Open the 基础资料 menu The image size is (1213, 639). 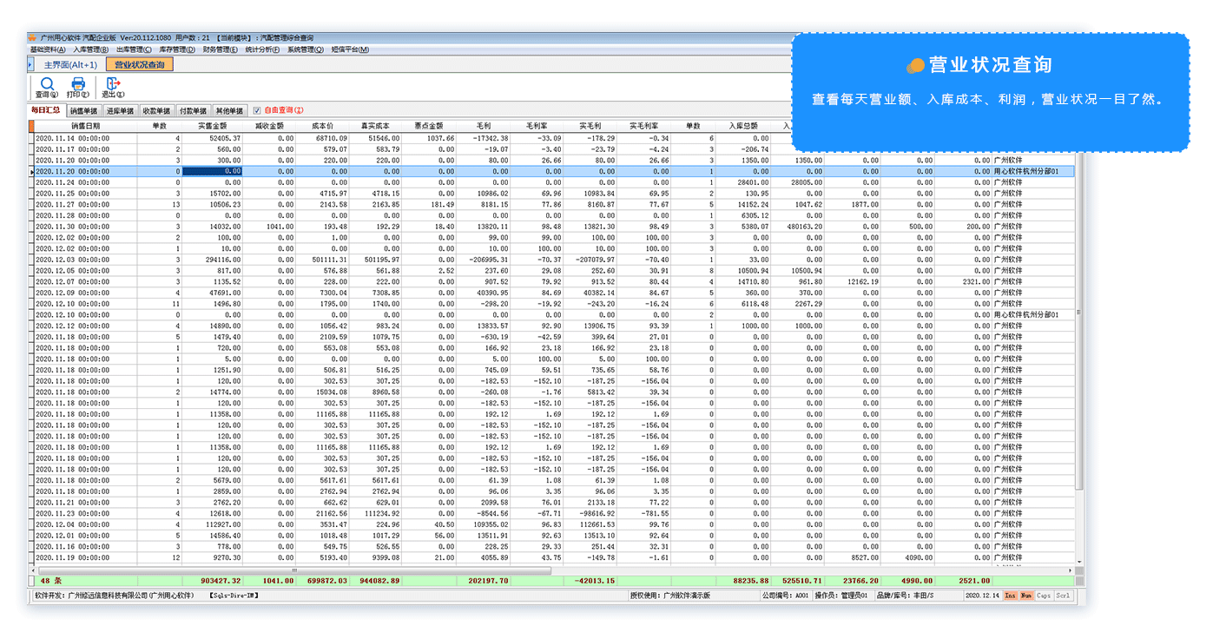pos(48,50)
